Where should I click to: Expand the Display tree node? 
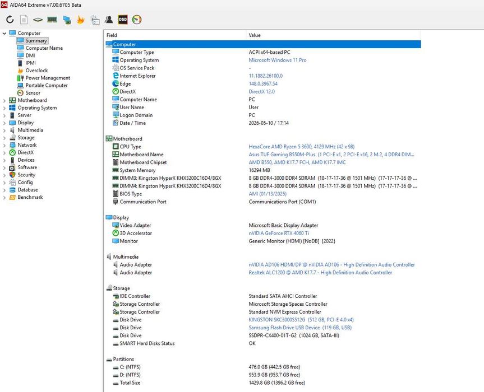click(x=4, y=123)
